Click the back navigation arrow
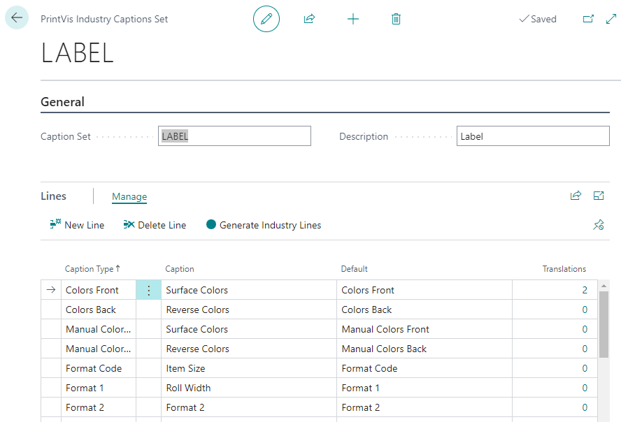The image size is (621, 422). tap(17, 18)
